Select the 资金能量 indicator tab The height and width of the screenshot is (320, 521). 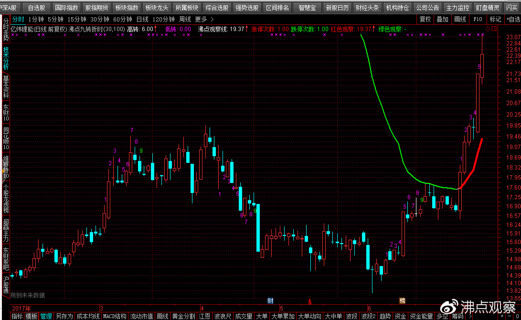pyautogui.click(x=421, y=316)
